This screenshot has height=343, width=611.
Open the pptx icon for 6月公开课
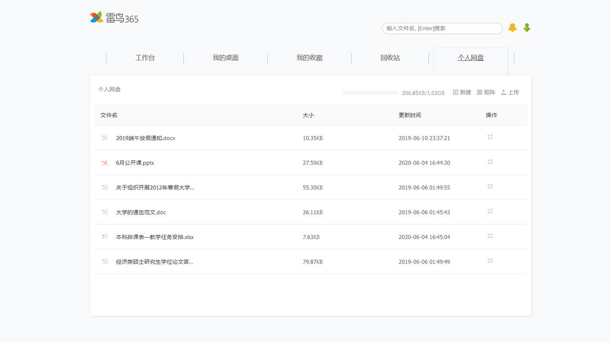click(x=105, y=162)
